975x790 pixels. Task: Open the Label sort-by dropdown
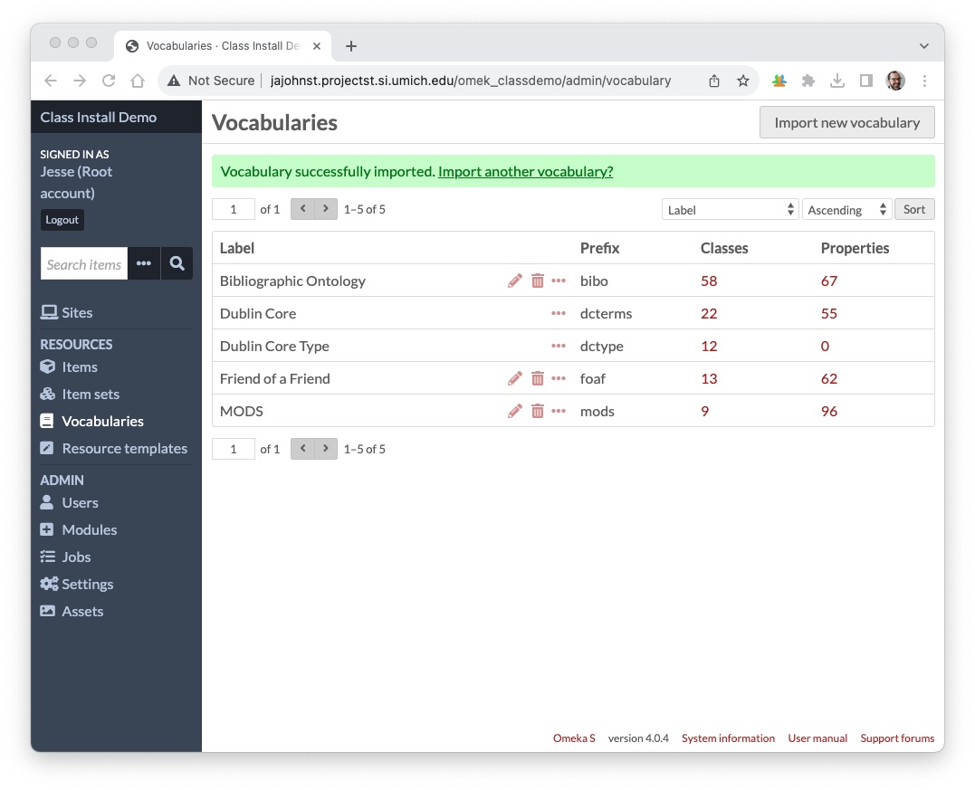[730, 210]
